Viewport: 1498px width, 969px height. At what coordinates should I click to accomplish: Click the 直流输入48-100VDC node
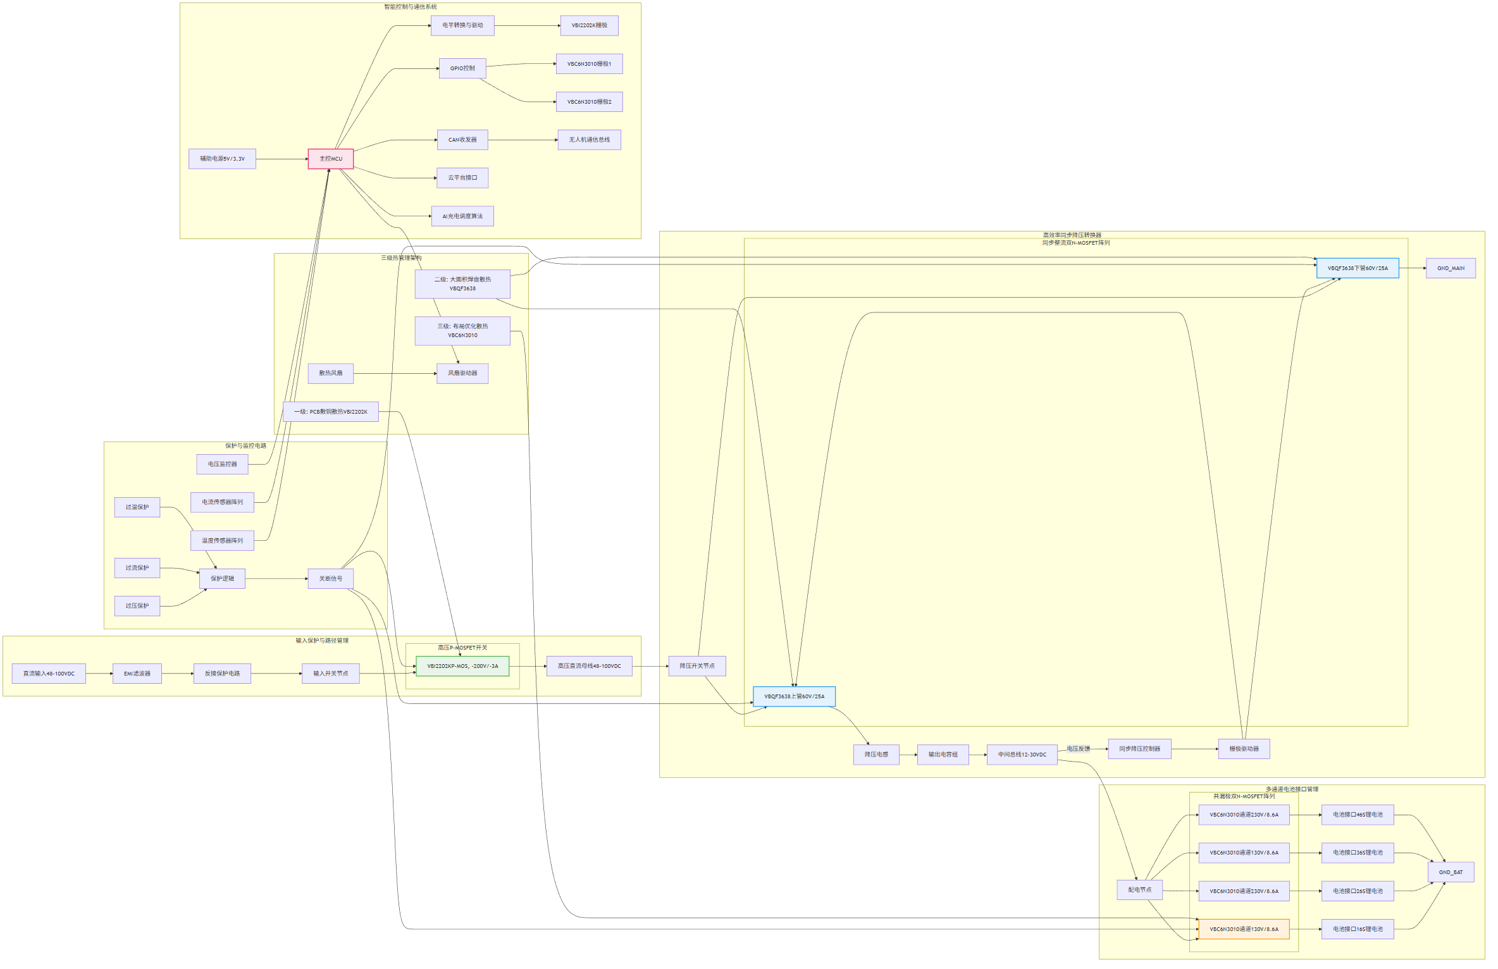pyautogui.click(x=49, y=674)
